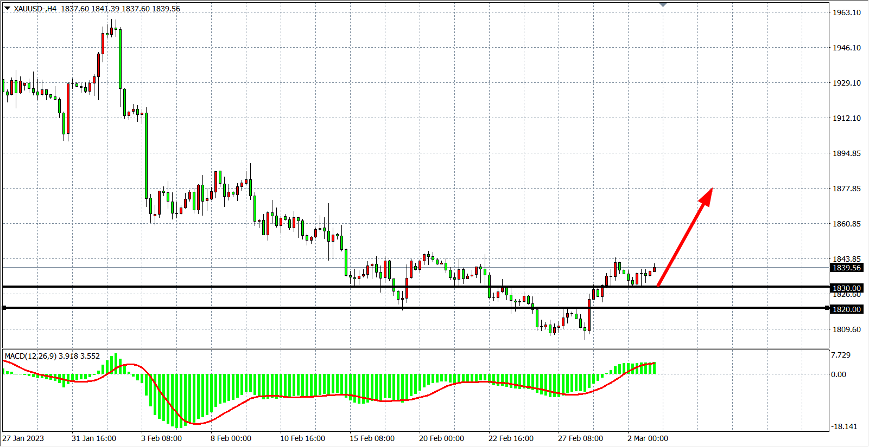Image resolution: width=869 pixels, height=447 pixels.
Task: Click the red arrowhead of the trend arrow
Action: coord(706,195)
